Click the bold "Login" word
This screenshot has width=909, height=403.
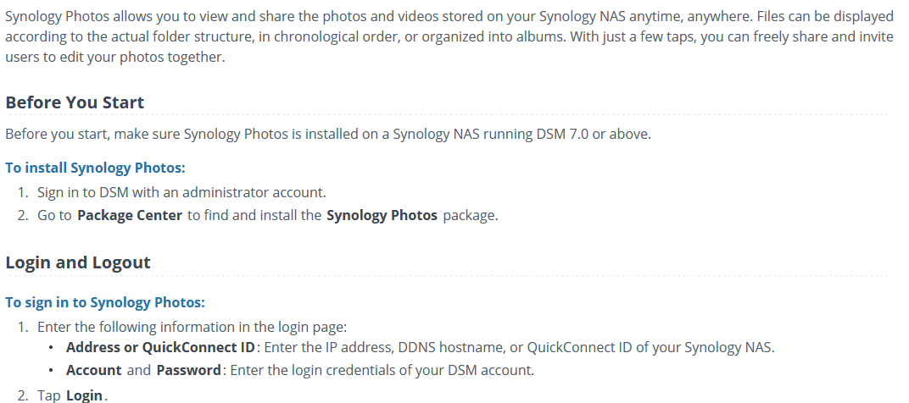point(84,395)
